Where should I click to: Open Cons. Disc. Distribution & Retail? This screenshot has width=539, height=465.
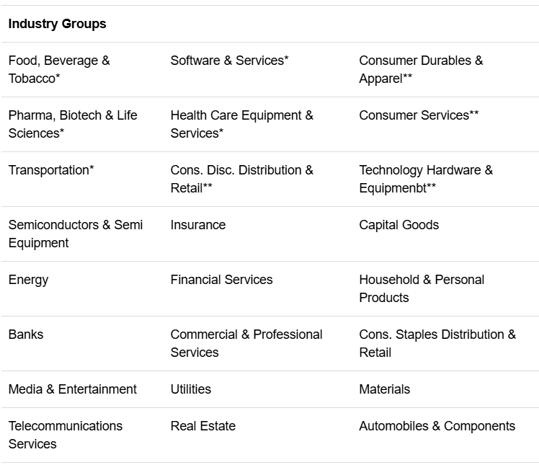tap(241, 179)
